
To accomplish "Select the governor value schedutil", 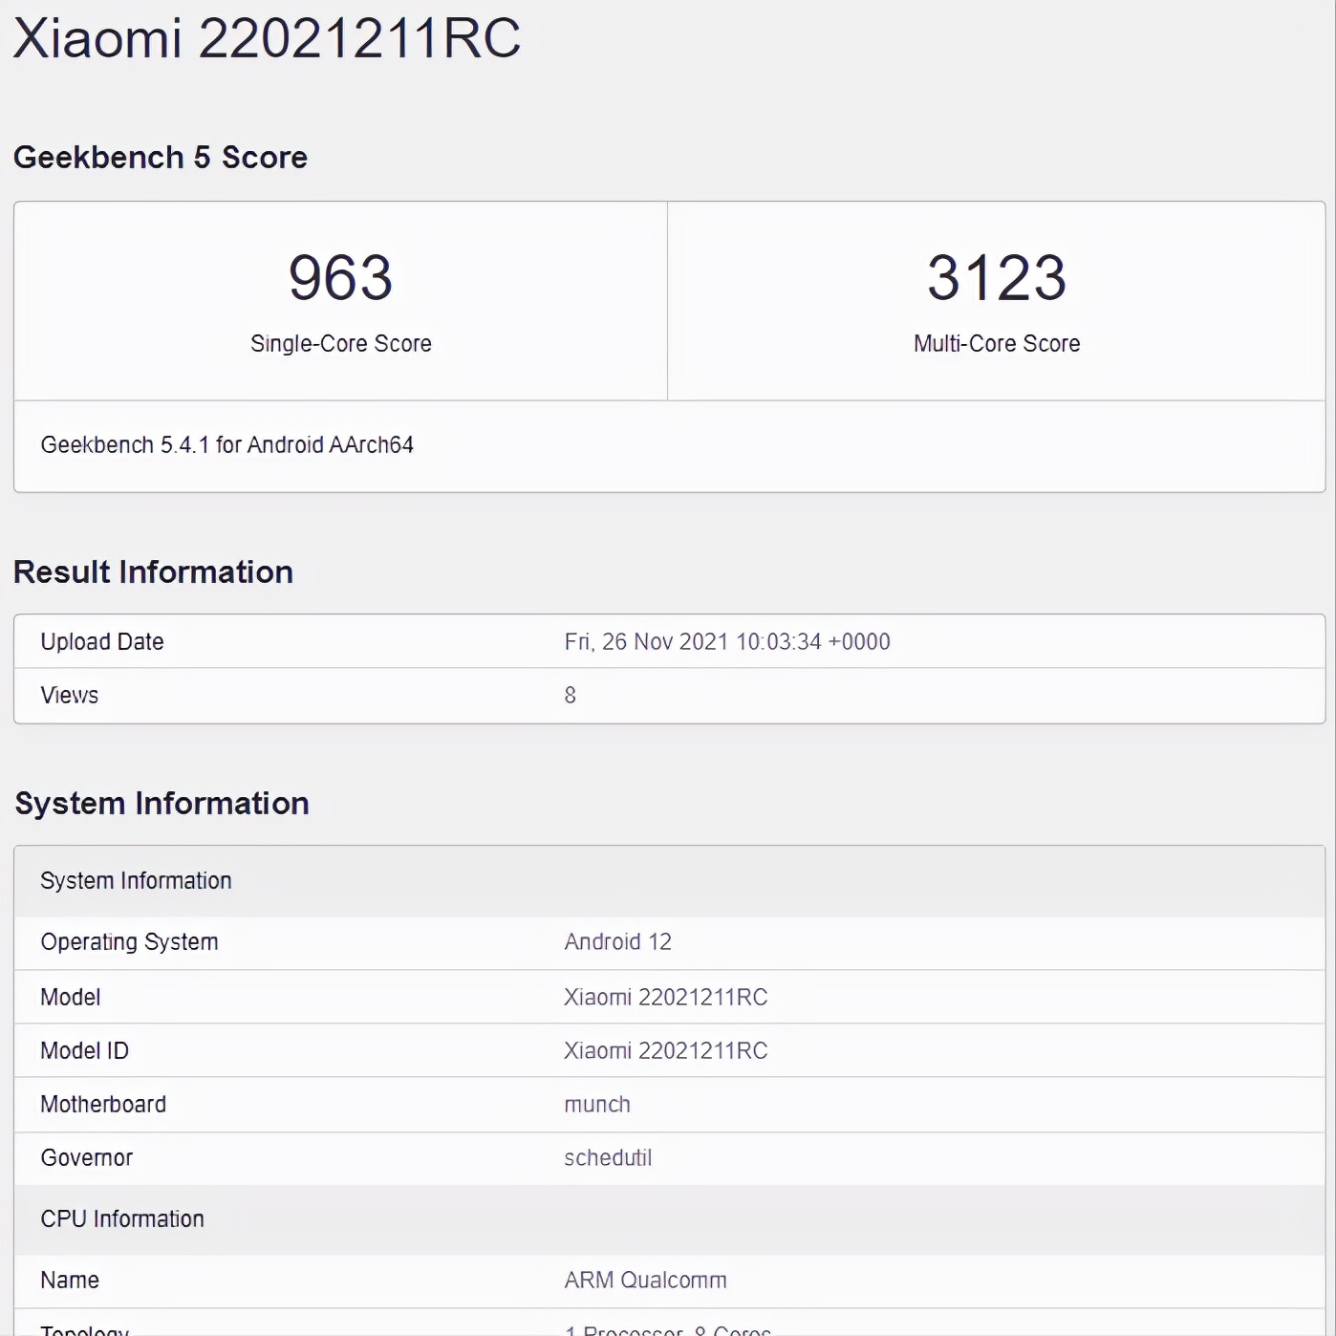I will point(608,1157).
